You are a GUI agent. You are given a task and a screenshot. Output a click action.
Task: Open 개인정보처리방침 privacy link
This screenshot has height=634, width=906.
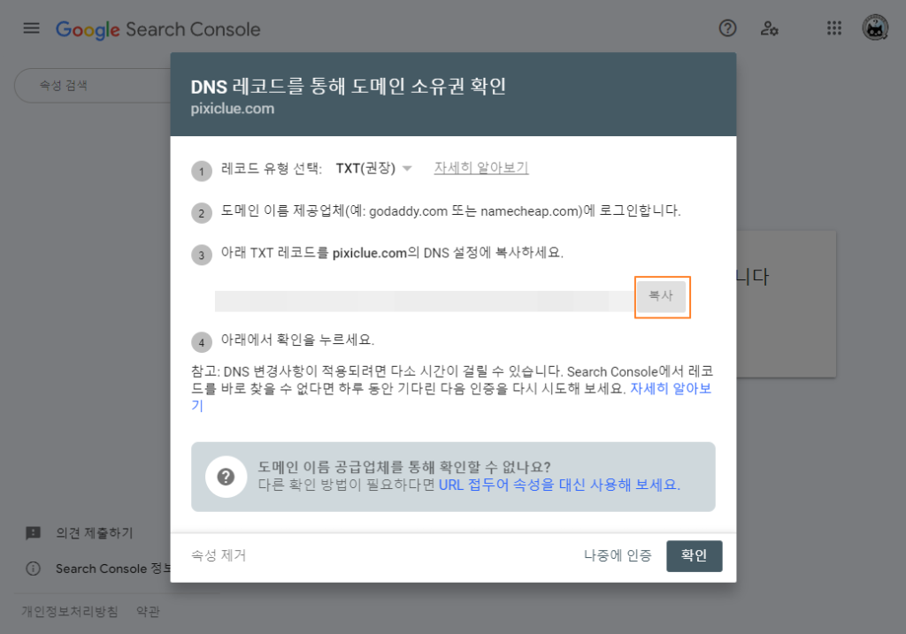click(70, 612)
